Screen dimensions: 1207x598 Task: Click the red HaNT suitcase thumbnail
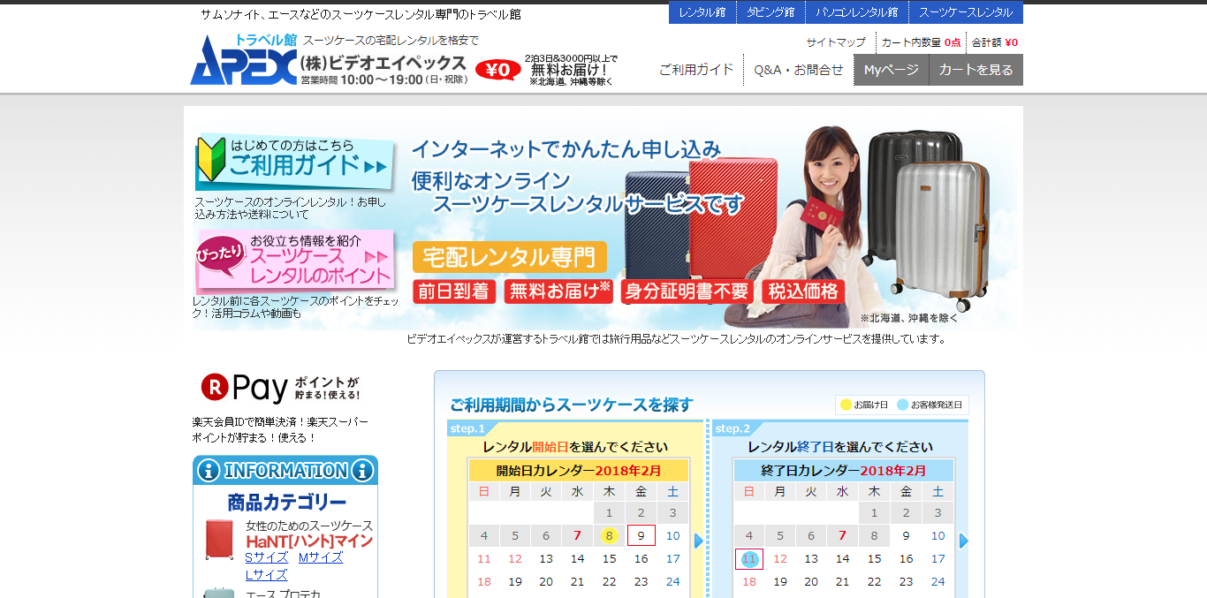(219, 540)
